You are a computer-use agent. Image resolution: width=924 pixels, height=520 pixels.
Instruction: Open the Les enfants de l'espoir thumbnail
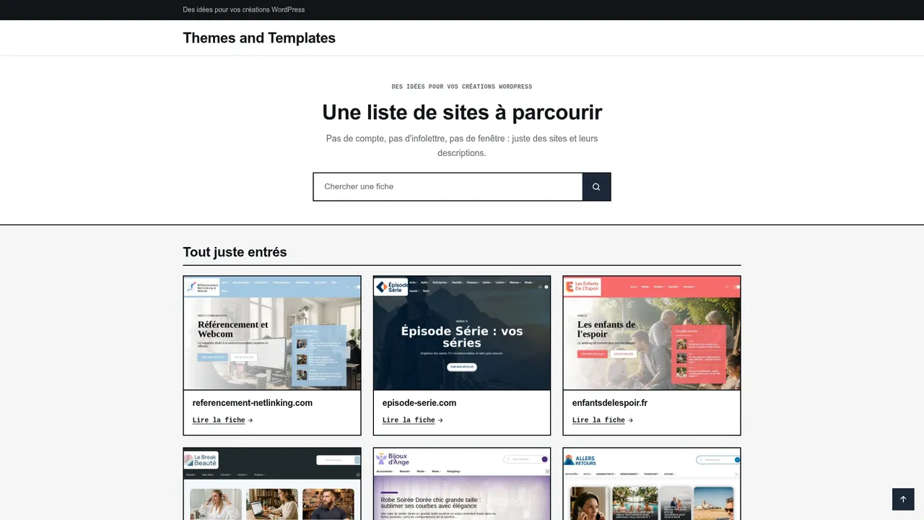click(x=652, y=333)
